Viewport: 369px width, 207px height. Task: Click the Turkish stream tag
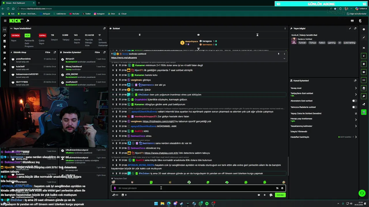[x=302, y=43]
